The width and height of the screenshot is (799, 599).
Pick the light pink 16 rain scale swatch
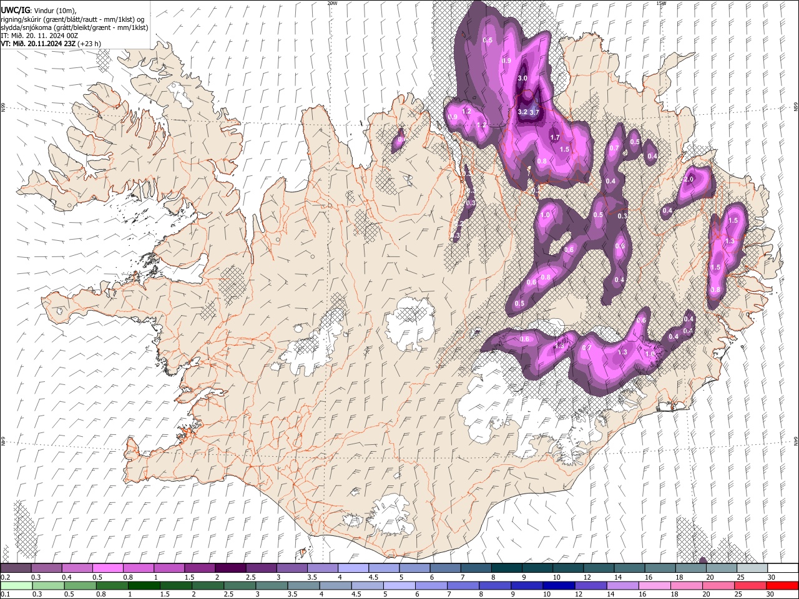click(x=655, y=585)
